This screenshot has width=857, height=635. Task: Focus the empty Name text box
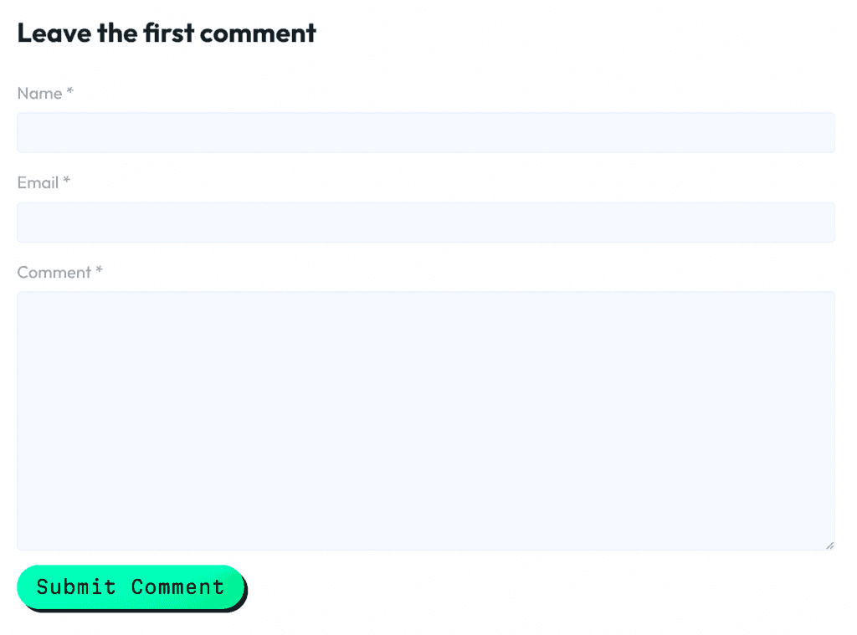(426, 132)
